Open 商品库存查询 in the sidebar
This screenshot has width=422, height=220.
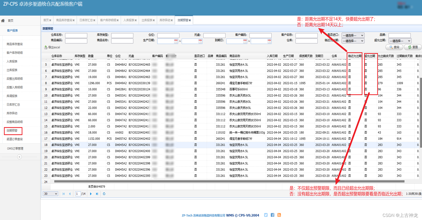pyautogui.click(x=15, y=44)
